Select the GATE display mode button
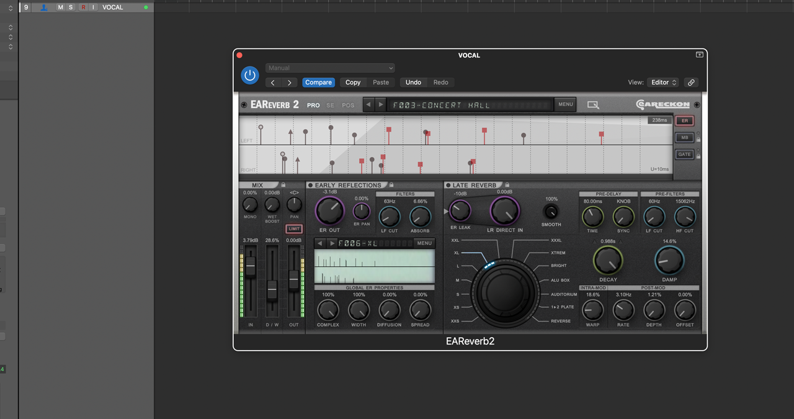Screen dimensions: 794x419 tap(684, 155)
